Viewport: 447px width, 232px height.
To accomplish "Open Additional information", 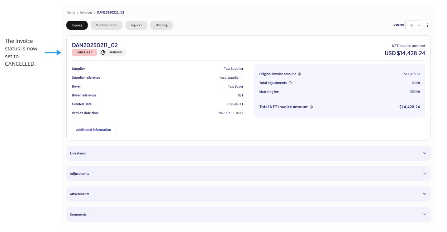I will 94,130.
